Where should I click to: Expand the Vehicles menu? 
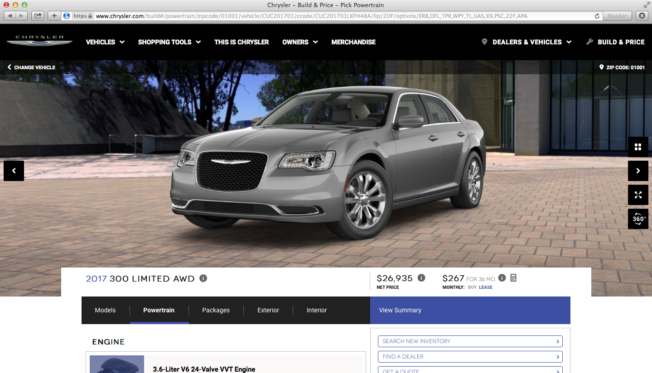click(105, 42)
